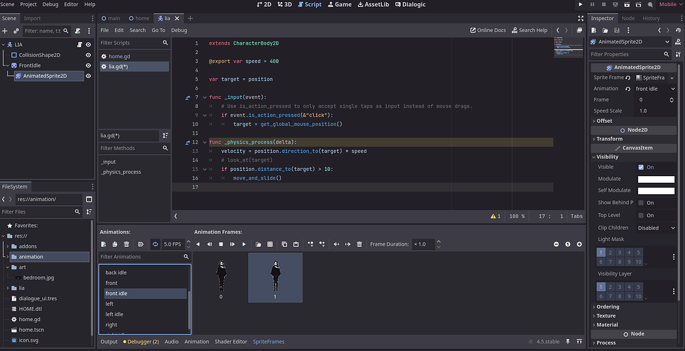This screenshot has height=351, width=685.
Task: Delete the selected frame trash icon
Action: (x=359, y=244)
